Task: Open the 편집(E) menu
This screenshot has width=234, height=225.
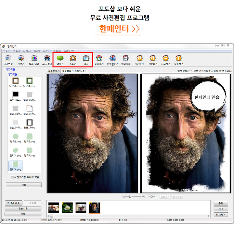Action: 17,51
